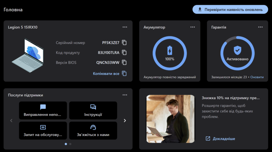Open the 'Запит на обслугову...' tile

(43, 130)
